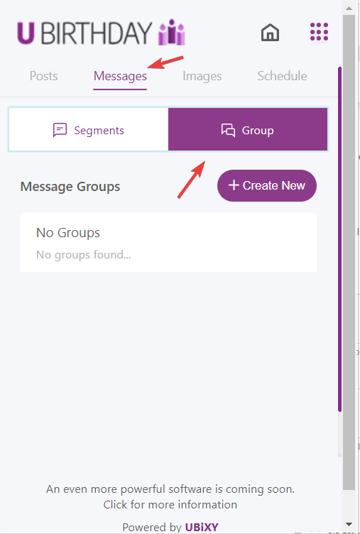Click the birthday candles logo icon

[x=172, y=32]
